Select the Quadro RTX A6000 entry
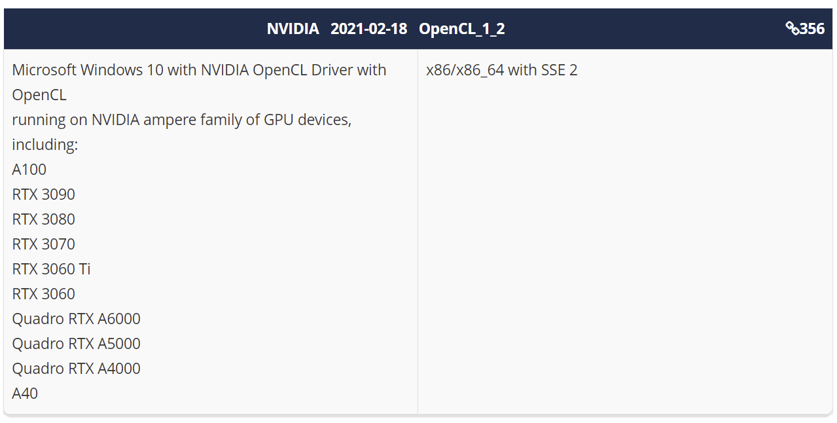 click(76, 319)
